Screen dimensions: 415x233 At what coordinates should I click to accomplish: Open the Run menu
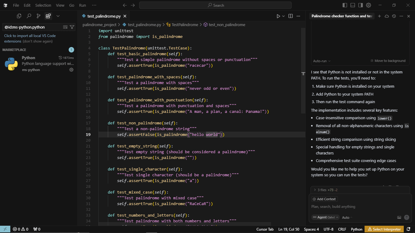tap(82, 5)
